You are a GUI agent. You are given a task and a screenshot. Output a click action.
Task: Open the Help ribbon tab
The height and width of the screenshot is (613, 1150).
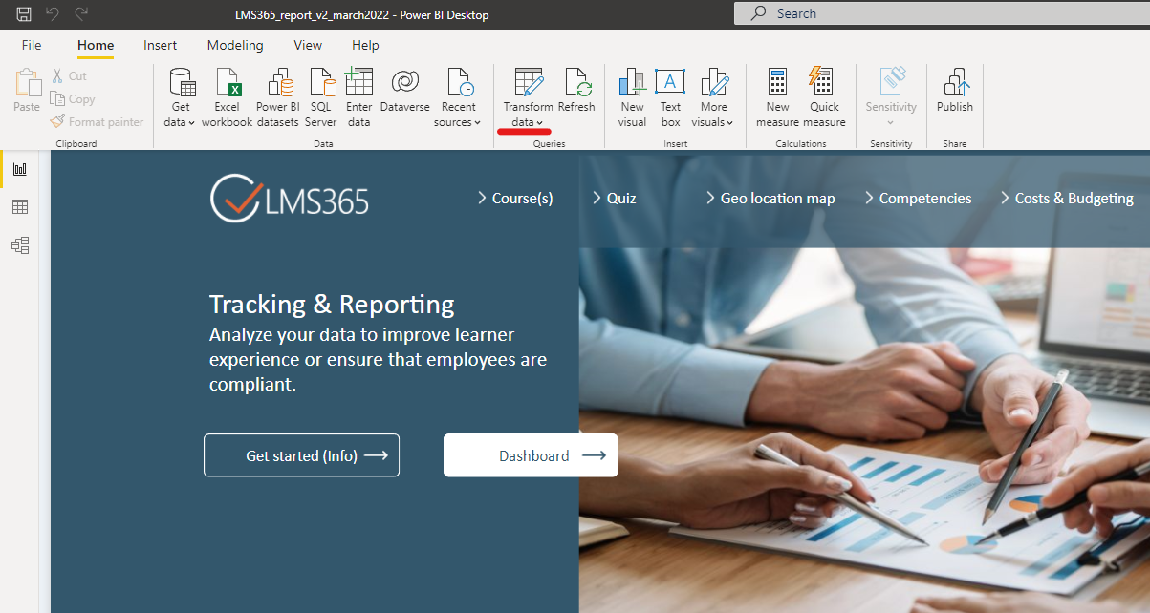point(365,45)
